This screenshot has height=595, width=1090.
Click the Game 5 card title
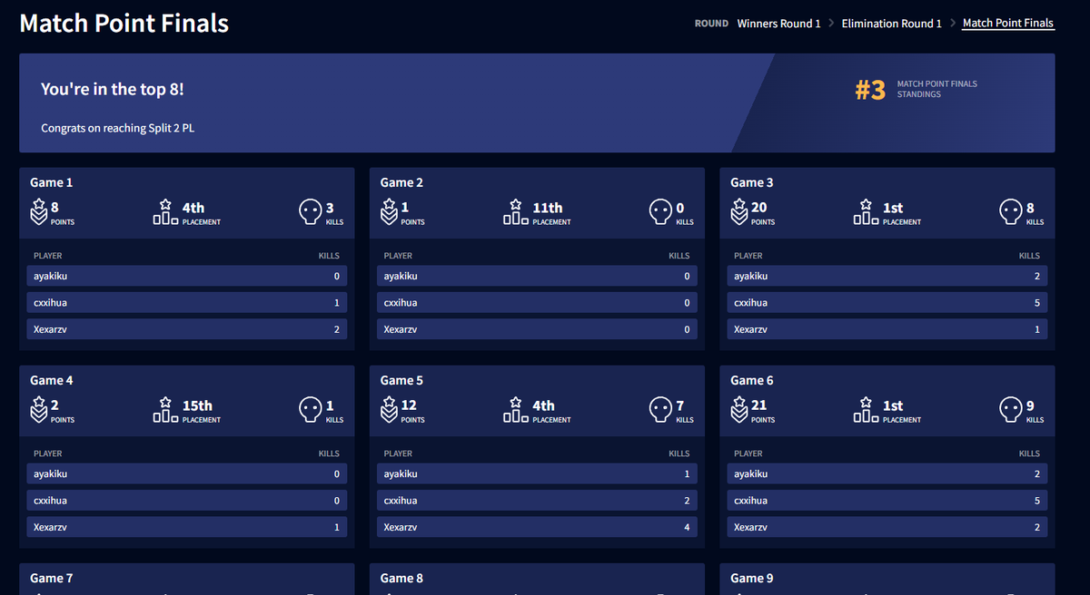[x=402, y=380]
